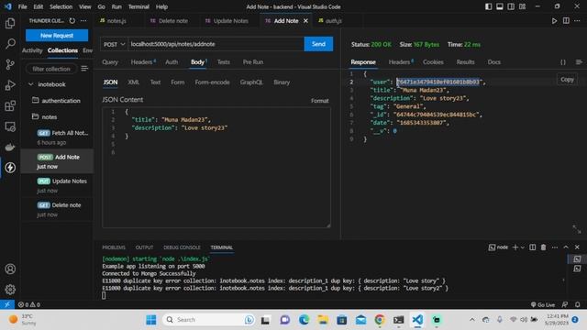
Task: Open Thunder Client lightning icon
Action: coord(10,167)
